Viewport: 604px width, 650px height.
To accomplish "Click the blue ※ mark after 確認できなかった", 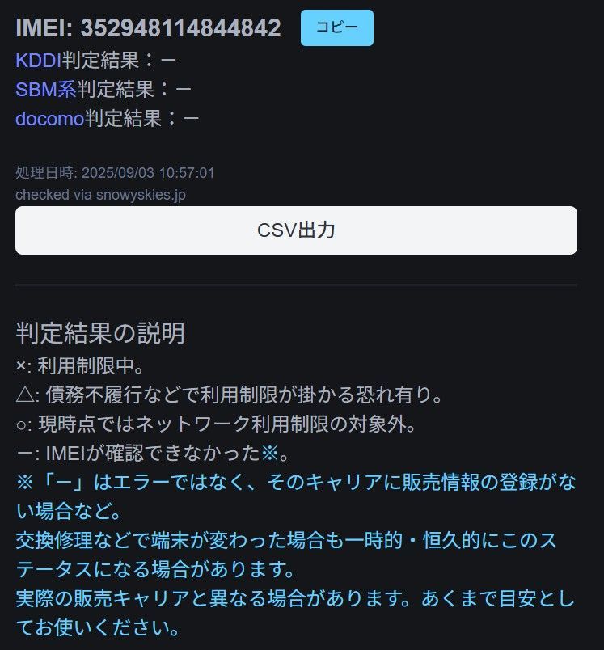I will coord(269,453).
